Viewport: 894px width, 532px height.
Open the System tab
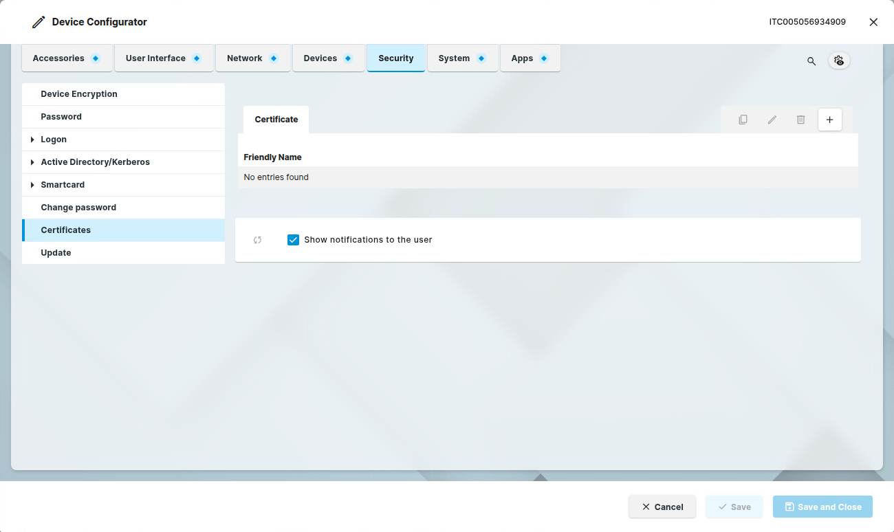(x=454, y=58)
